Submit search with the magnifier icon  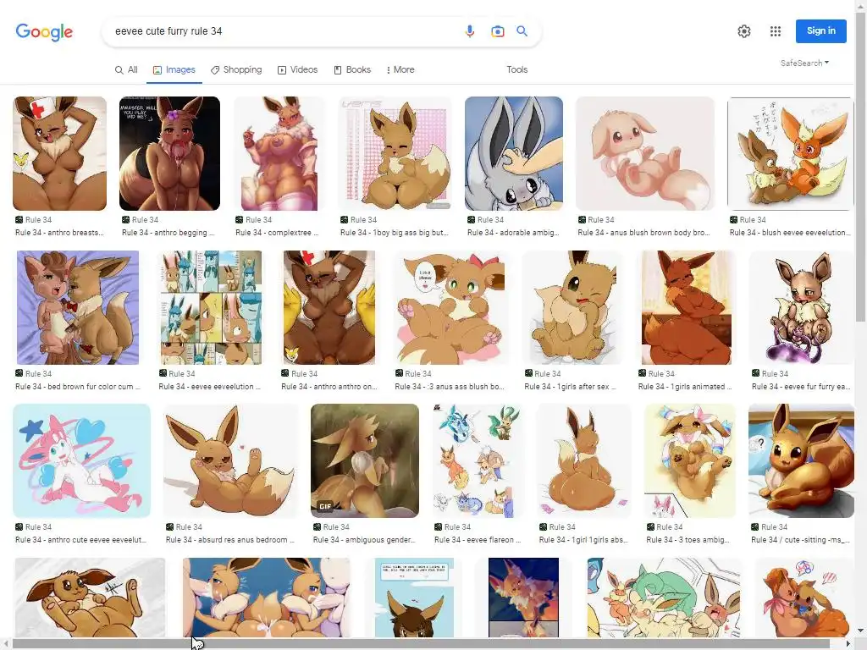(x=522, y=31)
